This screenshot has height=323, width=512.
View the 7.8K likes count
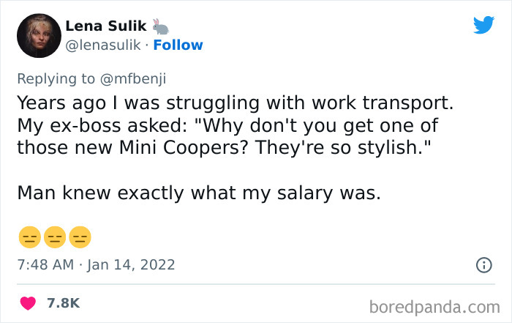point(63,302)
